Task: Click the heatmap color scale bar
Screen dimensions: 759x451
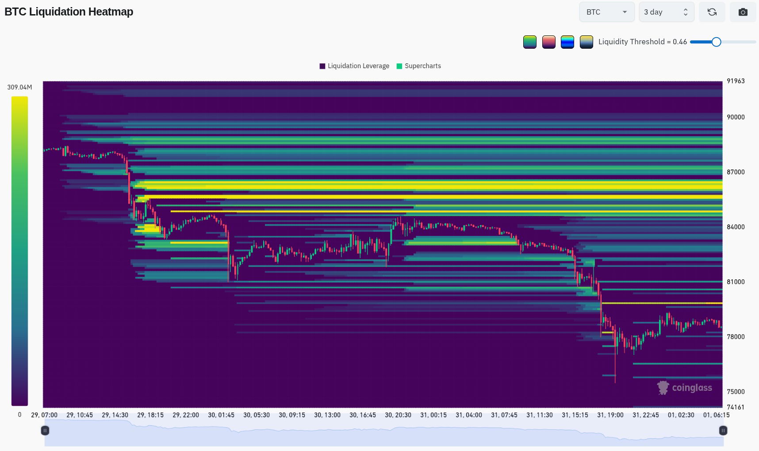Action: click(19, 251)
